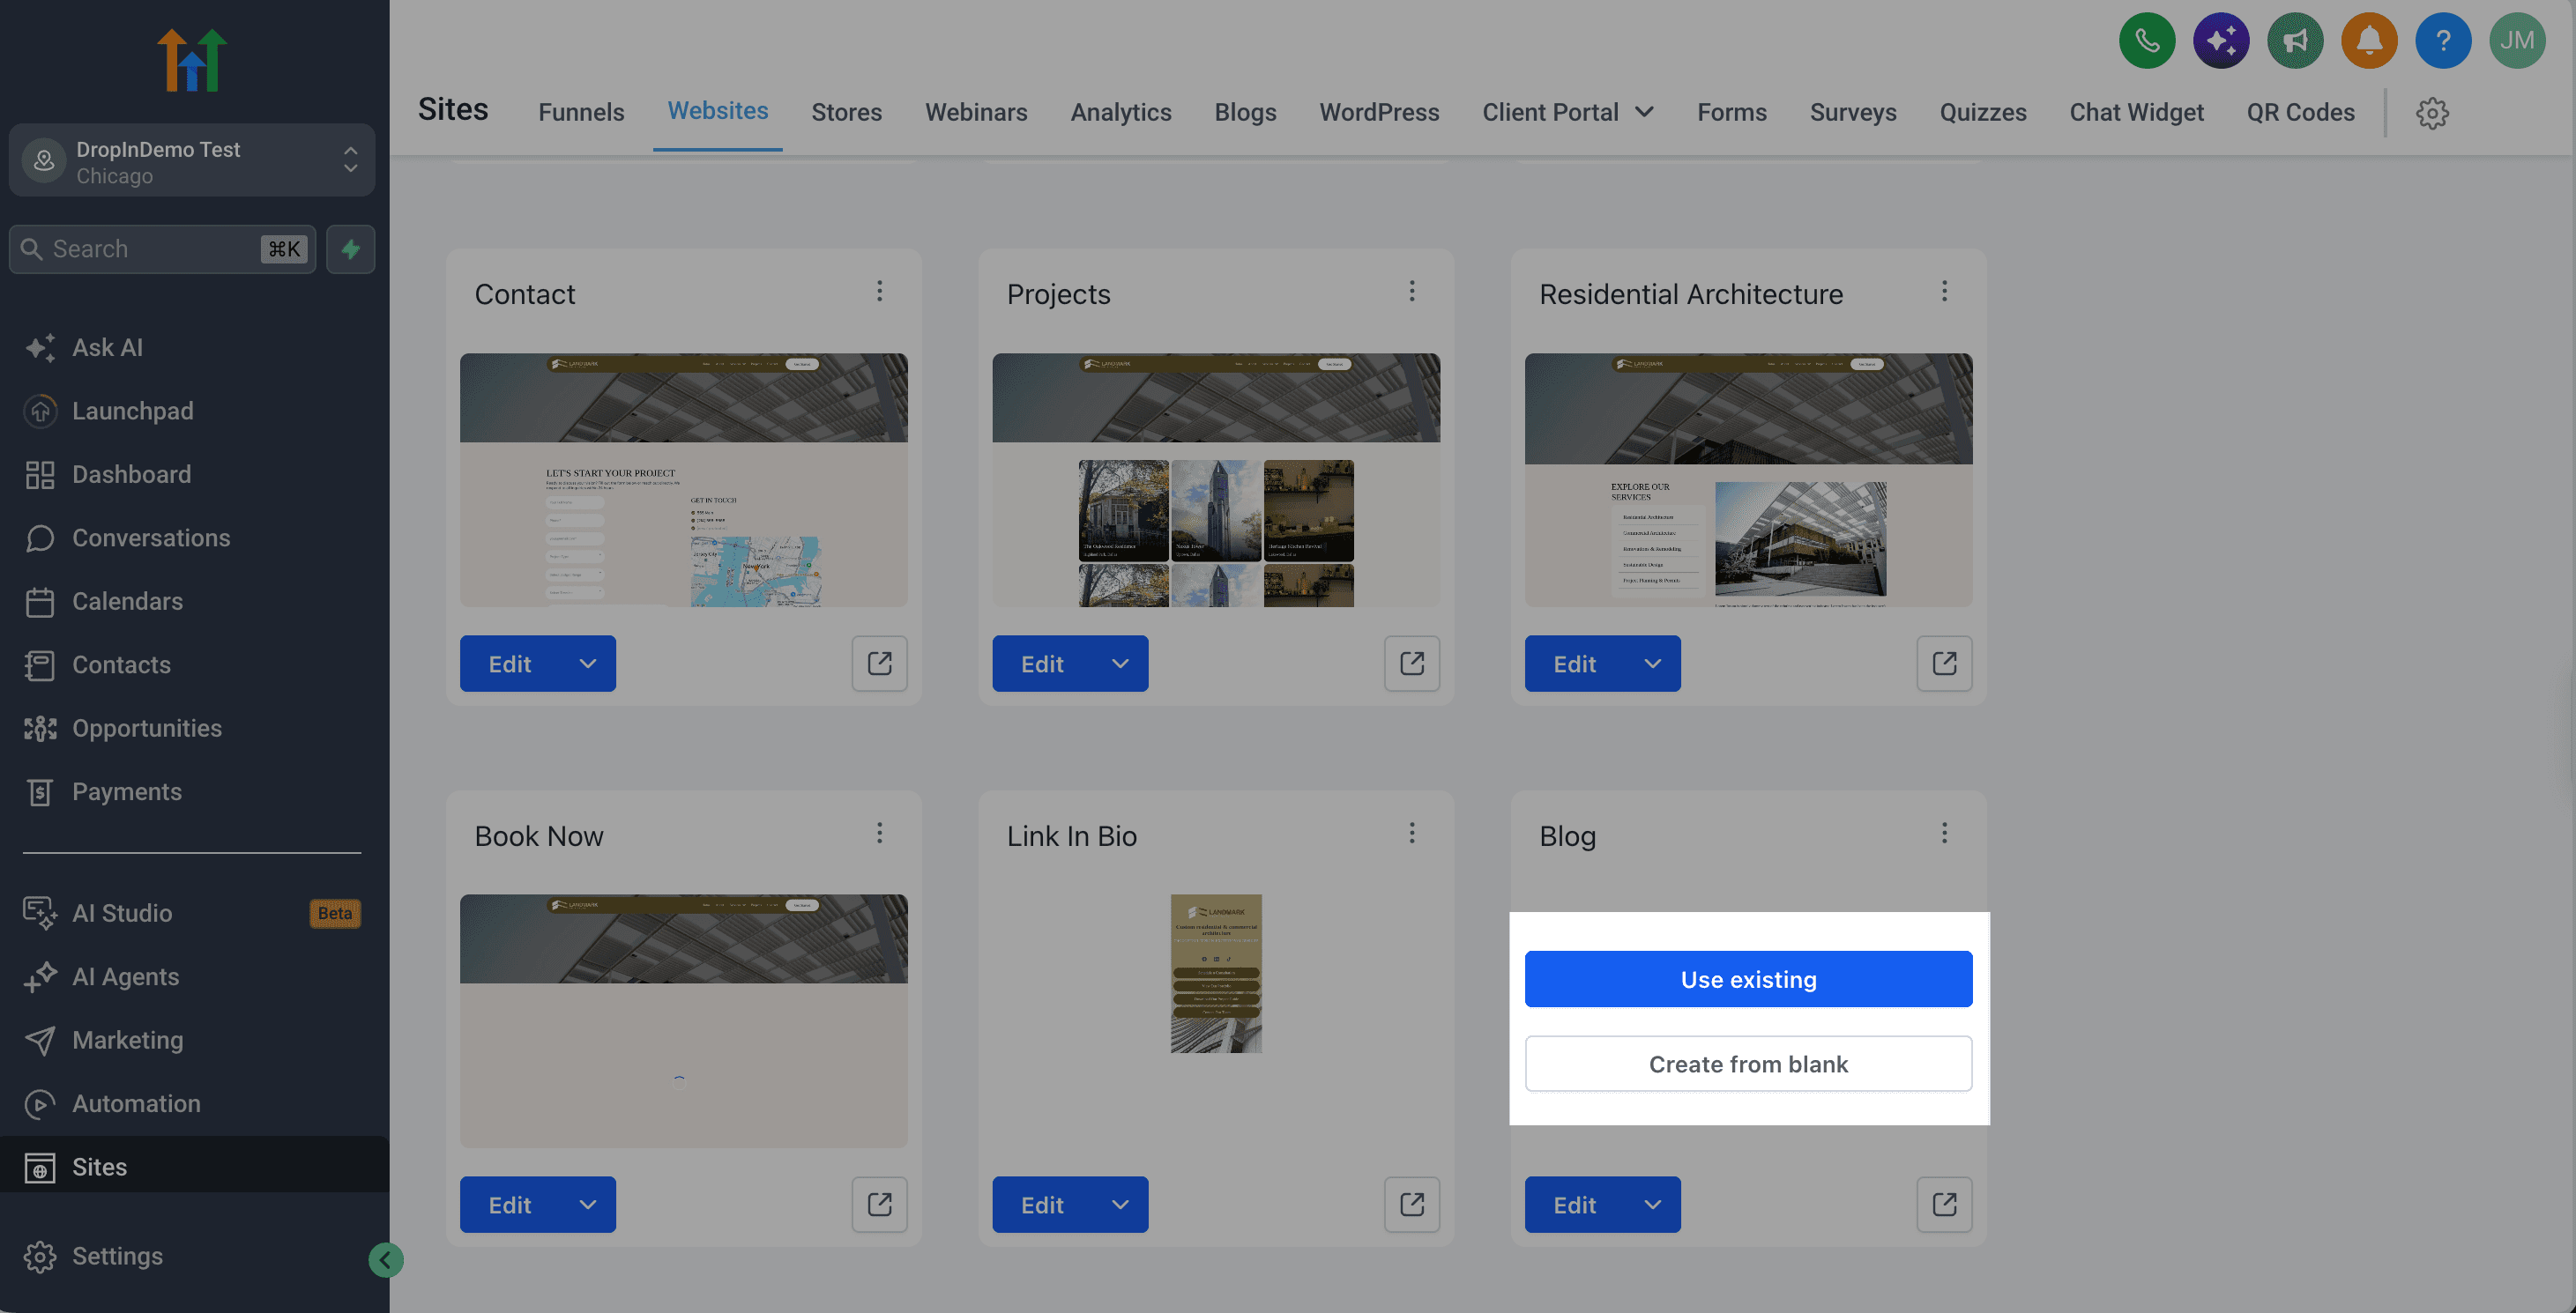Open Link In Bio preview in new tab
This screenshot has width=2576, height=1313.
click(x=1412, y=1205)
